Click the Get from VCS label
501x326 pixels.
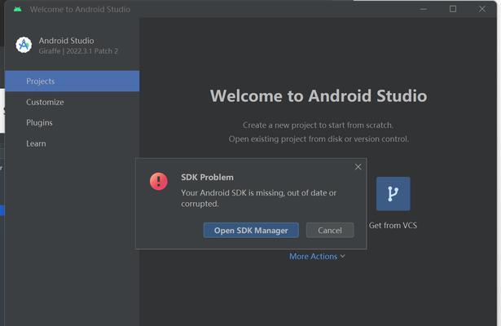(393, 225)
